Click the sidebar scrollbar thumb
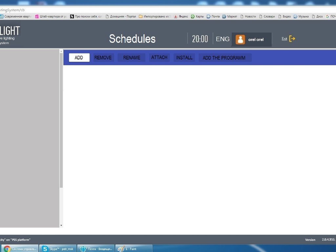Screen dimensions: 336x252 pos(61,120)
